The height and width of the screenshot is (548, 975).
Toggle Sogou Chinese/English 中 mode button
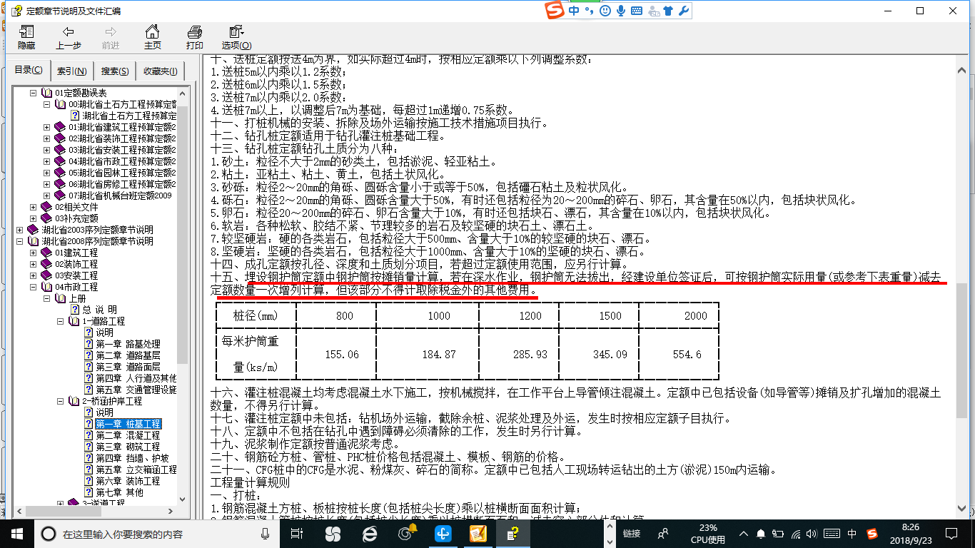(x=575, y=11)
